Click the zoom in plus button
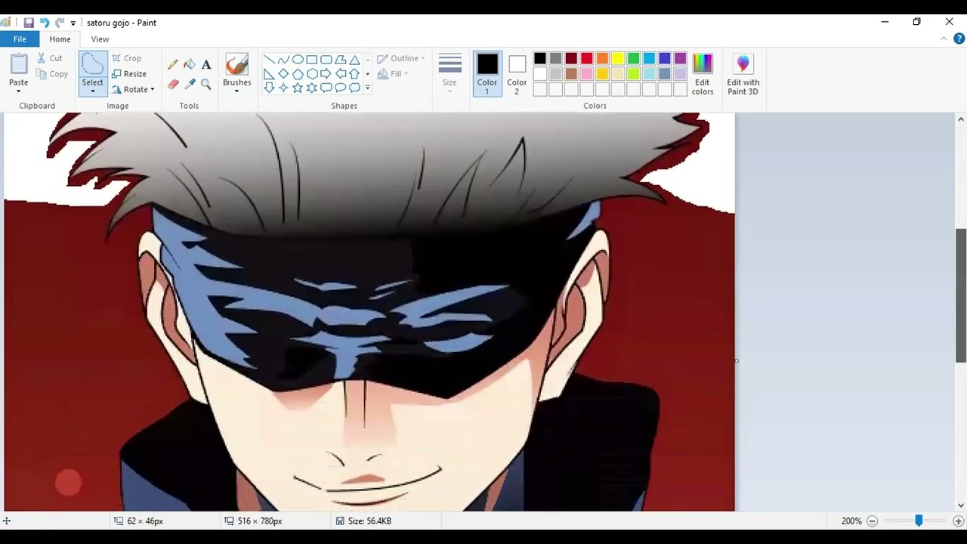This screenshot has width=967, height=544. 958,521
